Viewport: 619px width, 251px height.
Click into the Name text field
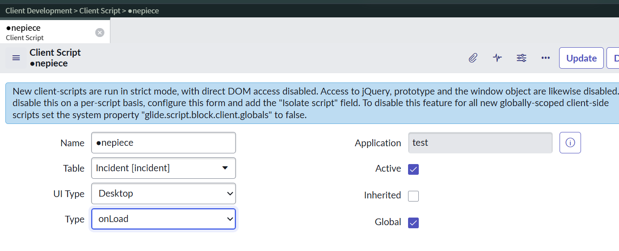click(163, 143)
